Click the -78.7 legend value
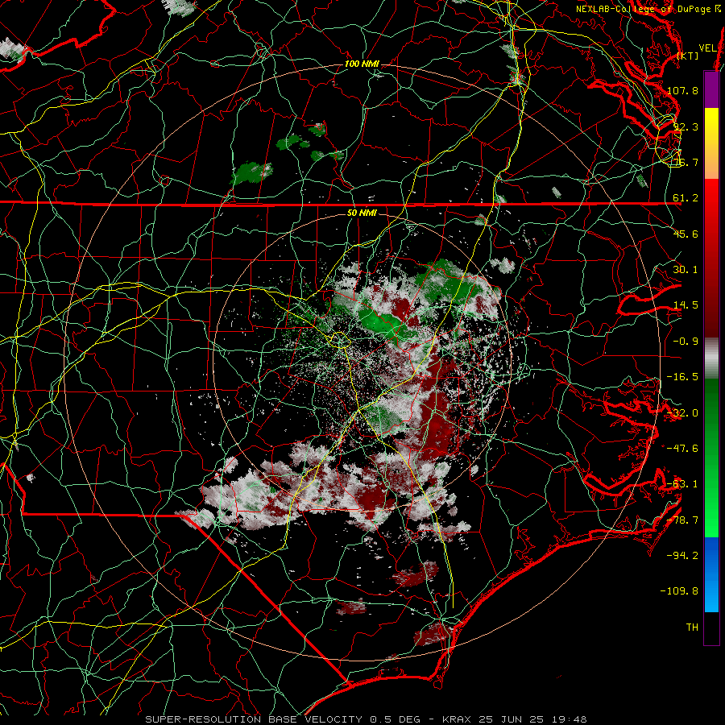 pos(682,520)
